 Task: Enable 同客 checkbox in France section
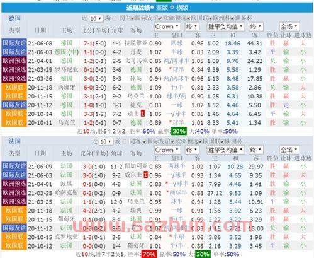[x=125, y=142]
